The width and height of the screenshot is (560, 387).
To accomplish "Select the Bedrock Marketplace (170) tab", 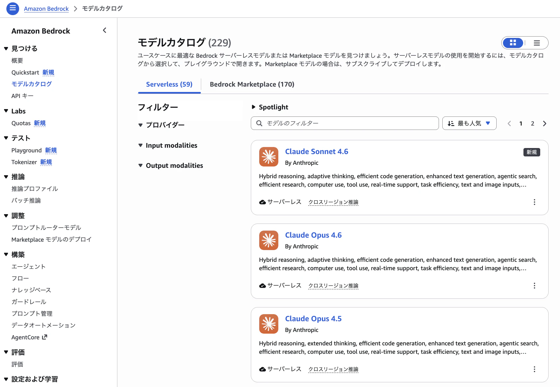I will [252, 84].
